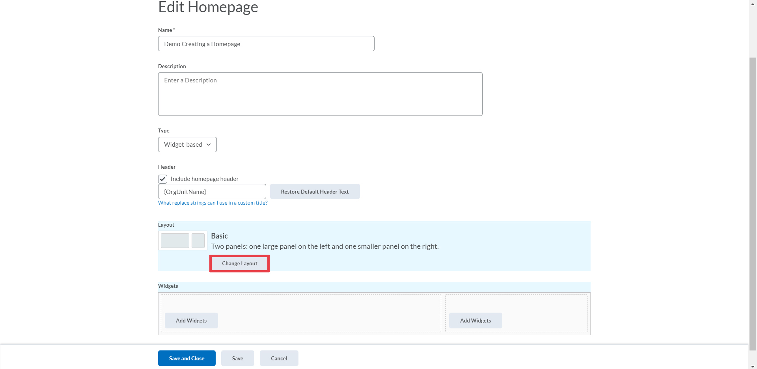
Task: Click the vertical scrollbar thumb
Action: (753, 197)
